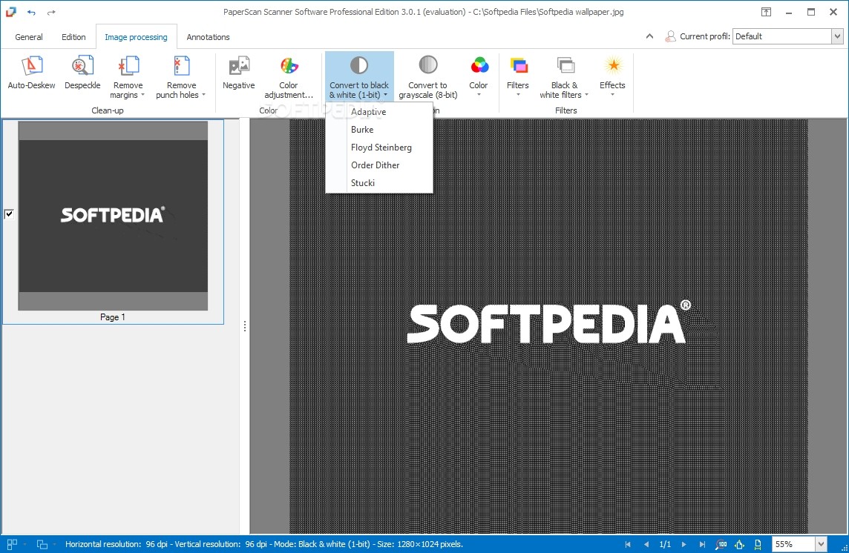The image size is (849, 553).
Task: Click the ribbon display options icon
Action: tap(766, 12)
